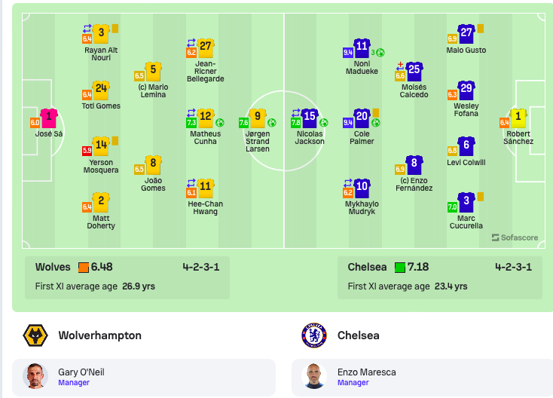Select Jørgen Strand Larsen's number 9 shirt
Image resolution: width=553 pixels, height=398 pixels.
click(258, 118)
